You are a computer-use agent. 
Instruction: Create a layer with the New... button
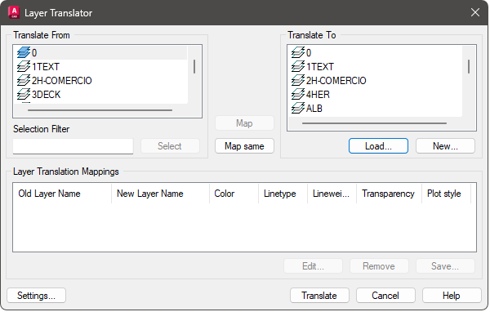(445, 146)
